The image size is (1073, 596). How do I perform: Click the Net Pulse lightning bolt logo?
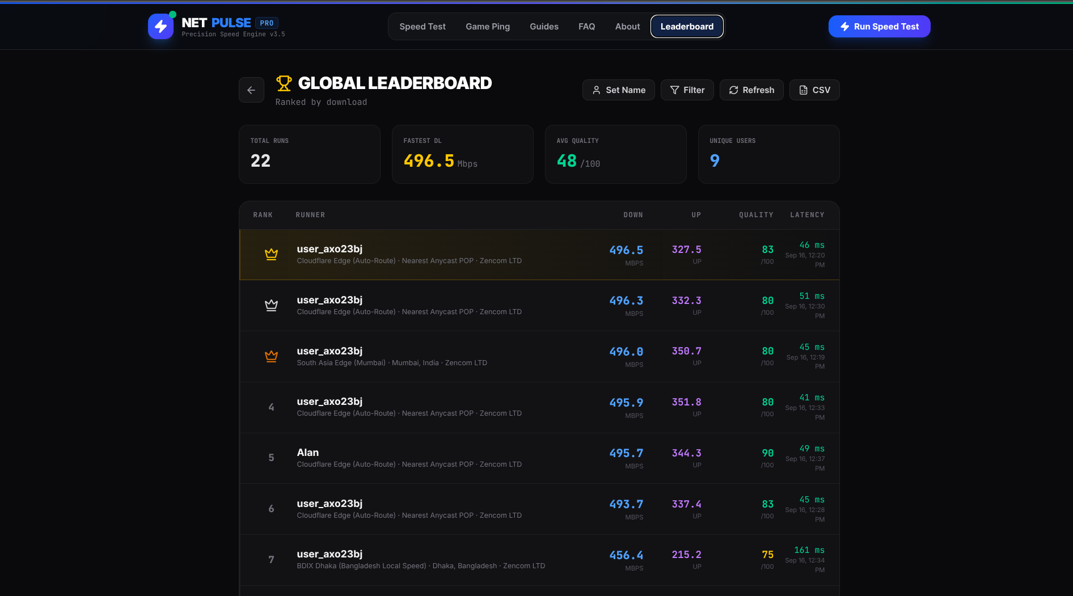coord(160,27)
